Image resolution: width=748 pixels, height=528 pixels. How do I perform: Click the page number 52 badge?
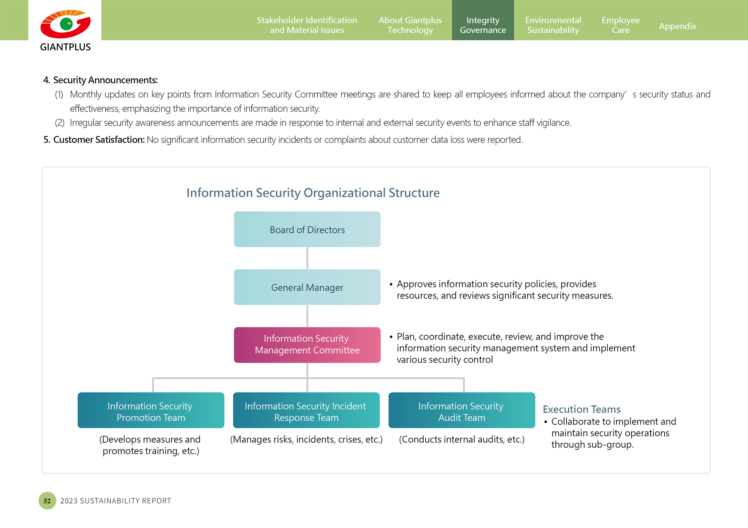click(x=47, y=500)
